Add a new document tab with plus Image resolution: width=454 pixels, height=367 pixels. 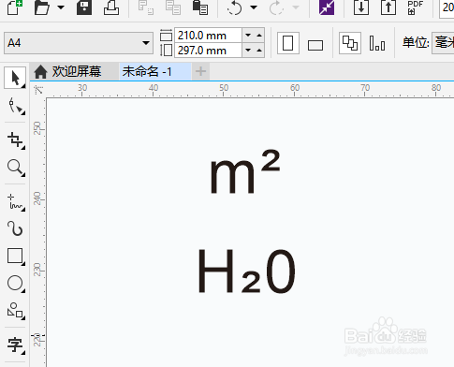pos(200,71)
